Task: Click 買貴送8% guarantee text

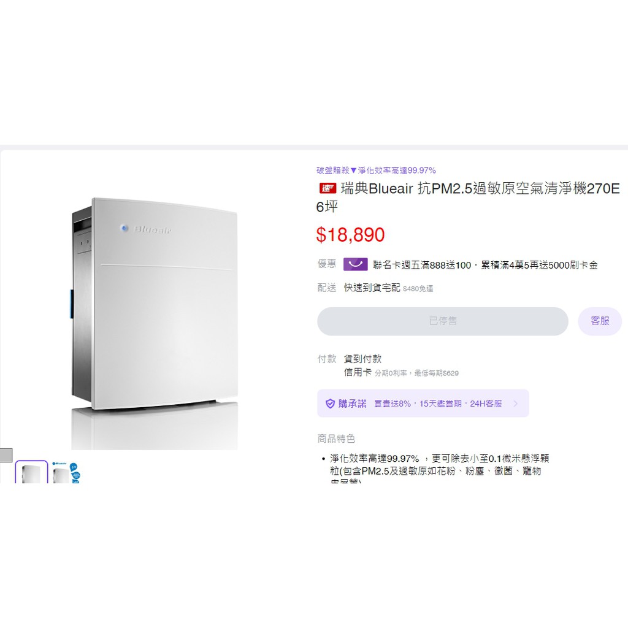Action: tap(392, 404)
